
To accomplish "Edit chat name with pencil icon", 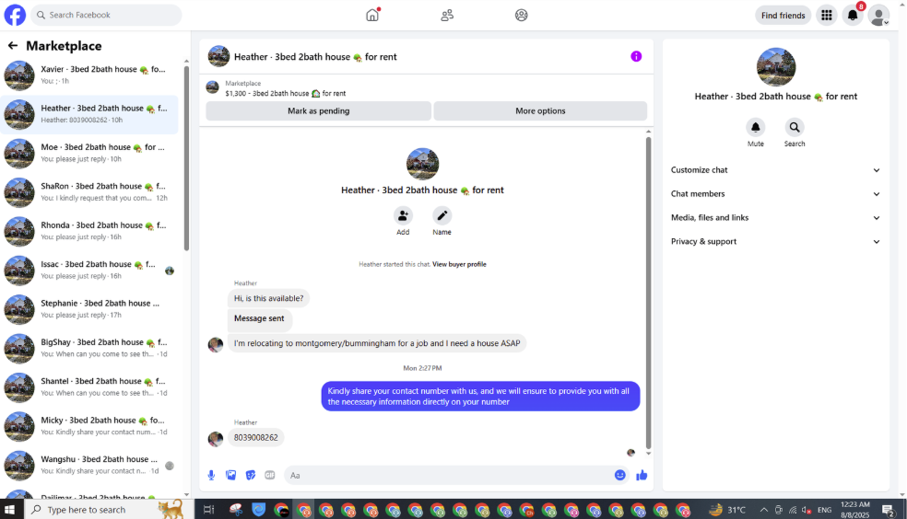I will 442,215.
